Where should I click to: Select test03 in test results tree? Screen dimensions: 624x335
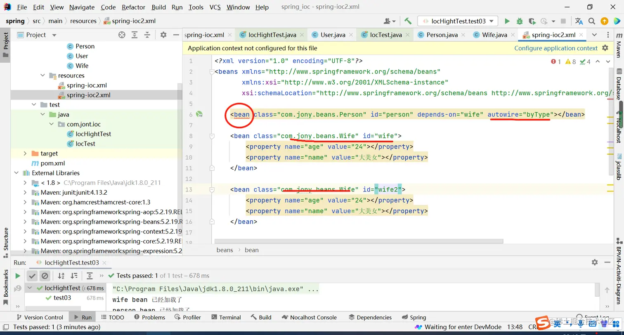pyautogui.click(x=62, y=298)
